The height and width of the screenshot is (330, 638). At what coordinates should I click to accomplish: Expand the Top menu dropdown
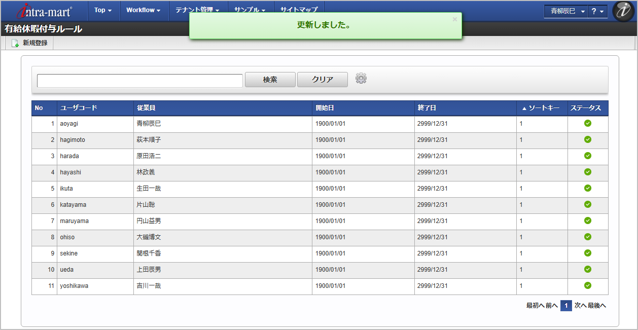pyautogui.click(x=103, y=10)
